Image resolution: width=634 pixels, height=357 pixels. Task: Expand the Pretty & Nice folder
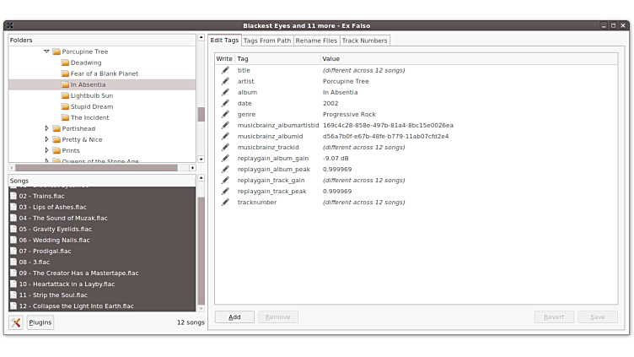click(x=46, y=139)
